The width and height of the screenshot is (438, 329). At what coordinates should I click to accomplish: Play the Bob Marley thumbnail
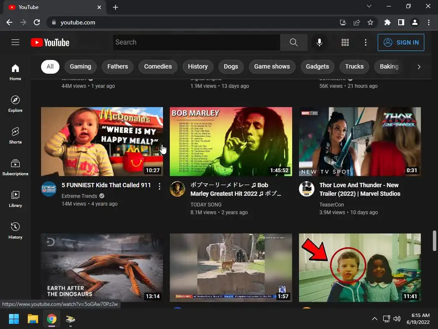(x=231, y=141)
